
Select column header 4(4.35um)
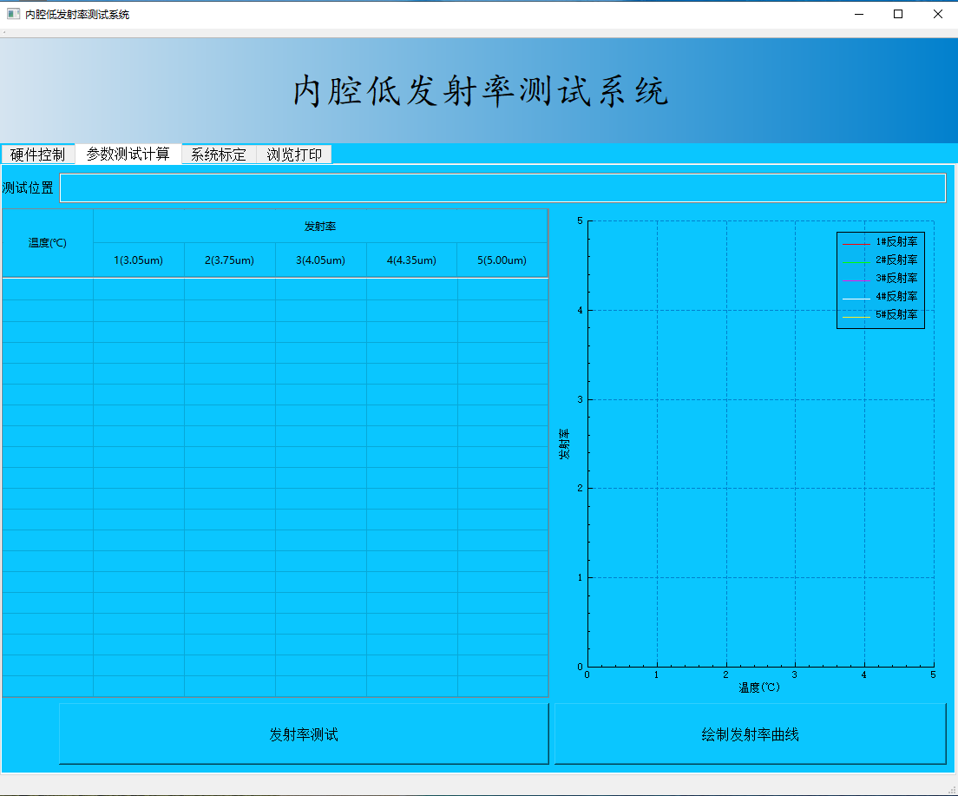pos(412,260)
